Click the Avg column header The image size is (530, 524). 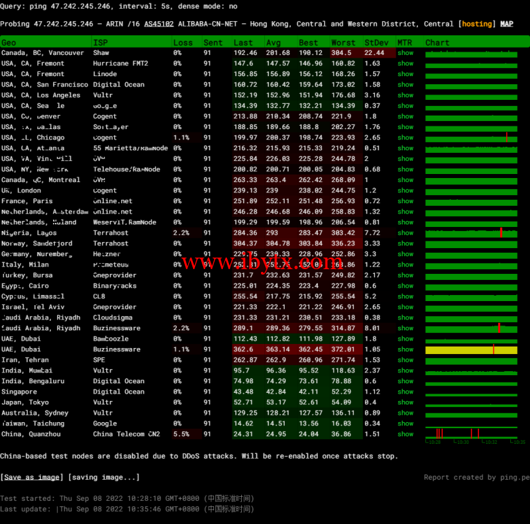click(x=273, y=43)
